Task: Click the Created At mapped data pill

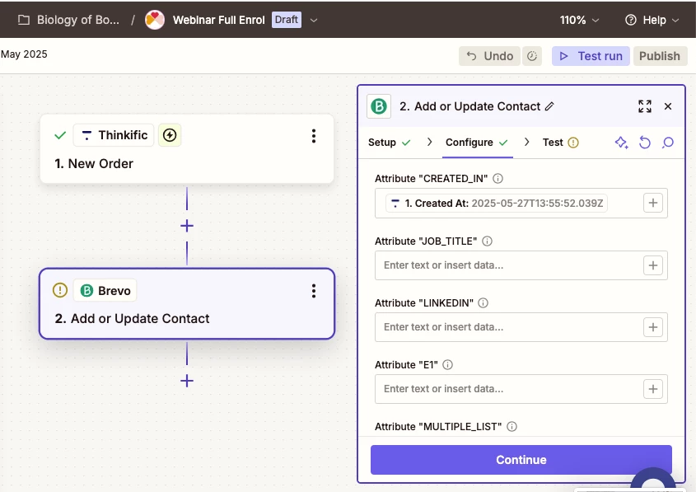Action: point(496,204)
